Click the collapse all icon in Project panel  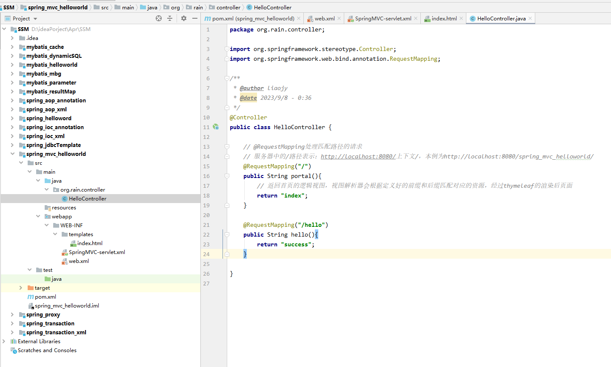(170, 18)
